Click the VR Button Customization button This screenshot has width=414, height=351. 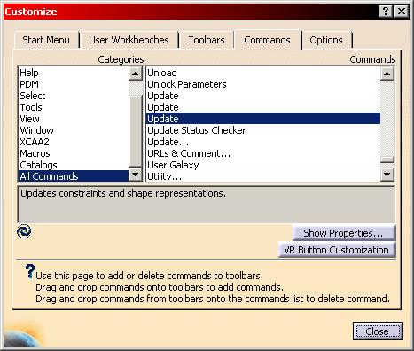tap(337, 250)
